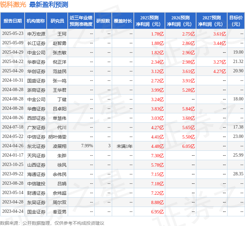
Task: Click the 7.99% accuracy value
Action: pos(87,146)
